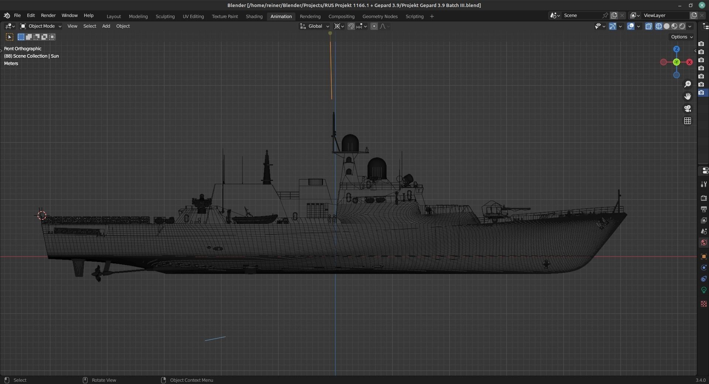Open the Tool properties tab
Viewport: 709px width, 384px height.
coord(704,184)
